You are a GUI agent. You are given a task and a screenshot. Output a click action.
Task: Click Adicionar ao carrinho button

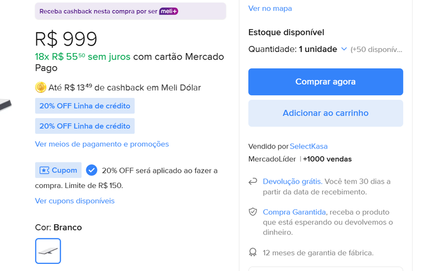[325, 113]
